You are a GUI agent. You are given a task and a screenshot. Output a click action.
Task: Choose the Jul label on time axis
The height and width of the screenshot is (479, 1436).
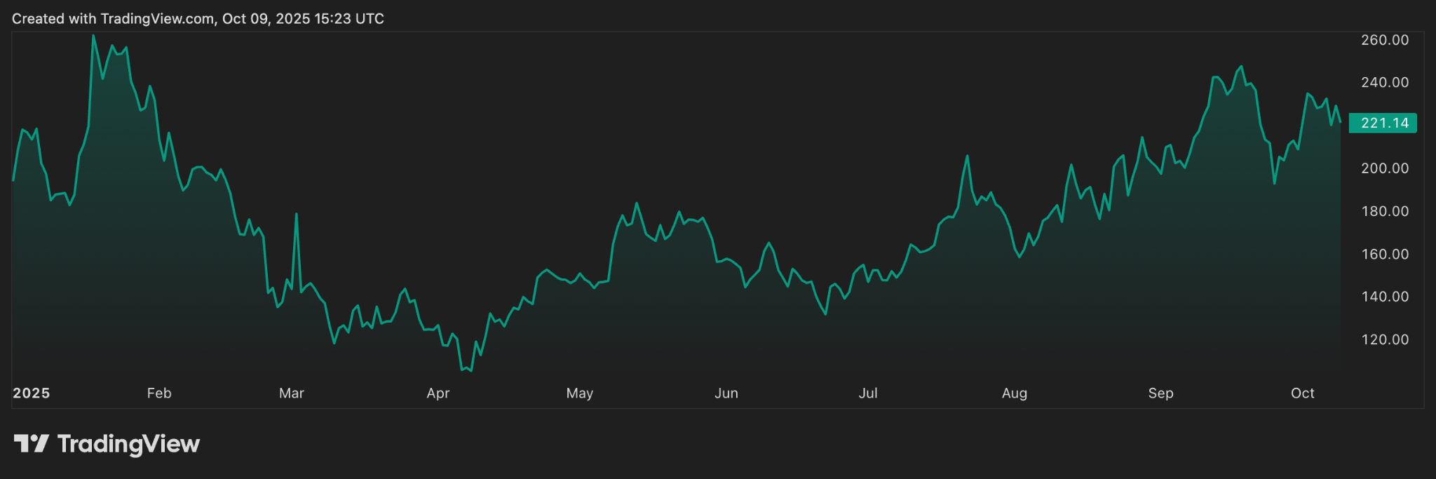868,393
